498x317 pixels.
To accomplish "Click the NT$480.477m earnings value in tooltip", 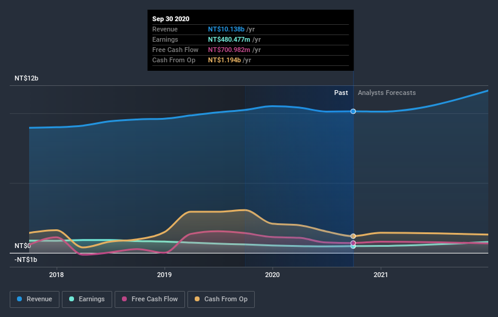I will pyautogui.click(x=229, y=39).
